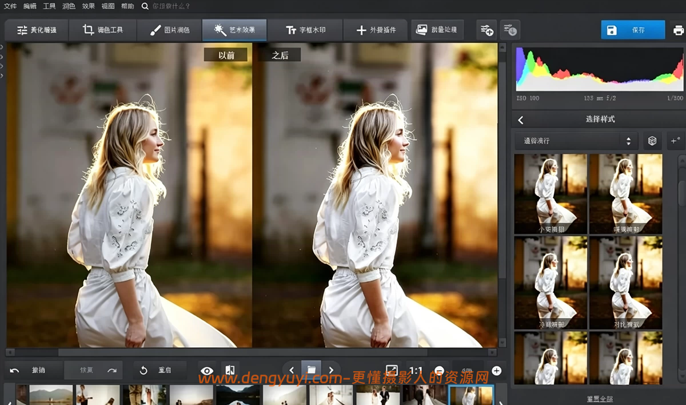Click the 之后 after label
The height and width of the screenshot is (405, 686).
[x=280, y=55]
